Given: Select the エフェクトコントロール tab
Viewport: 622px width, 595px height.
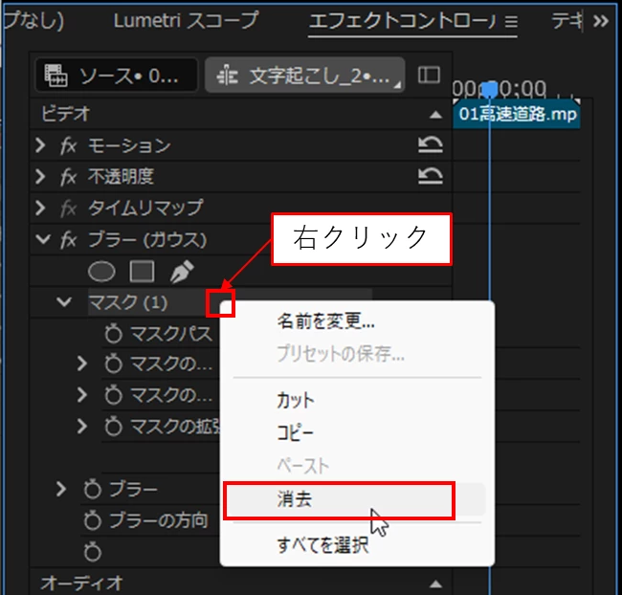Looking at the screenshot, I should tap(402, 21).
